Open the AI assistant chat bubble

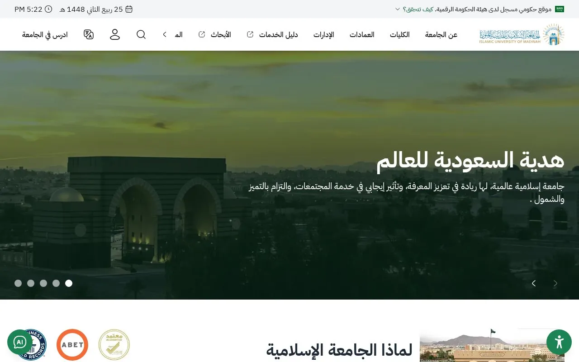20,342
